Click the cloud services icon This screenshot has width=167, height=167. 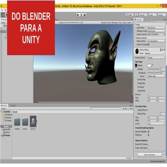[x=136, y=15]
